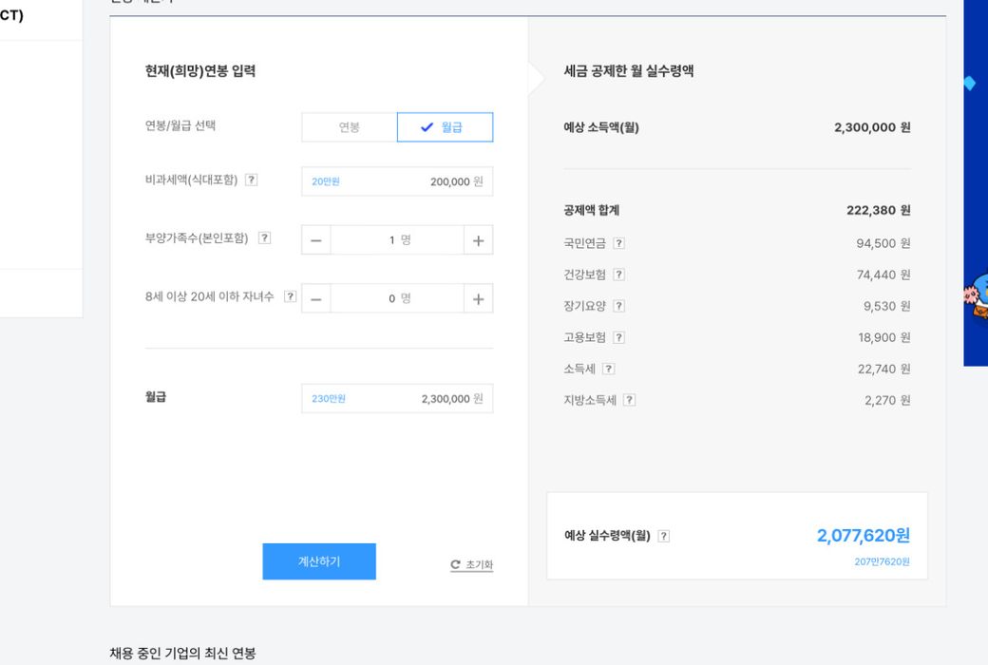Show 국민연금 help tooltip icon
Image resolution: width=988 pixels, height=665 pixels.
pyautogui.click(x=618, y=243)
